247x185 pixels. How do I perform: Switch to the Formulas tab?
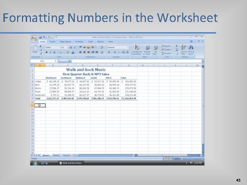pyautogui.click(x=79, y=41)
